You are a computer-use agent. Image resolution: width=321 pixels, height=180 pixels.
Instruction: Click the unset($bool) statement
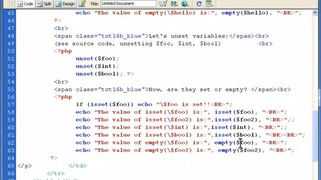pyautogui.click(x=99, y=74)
